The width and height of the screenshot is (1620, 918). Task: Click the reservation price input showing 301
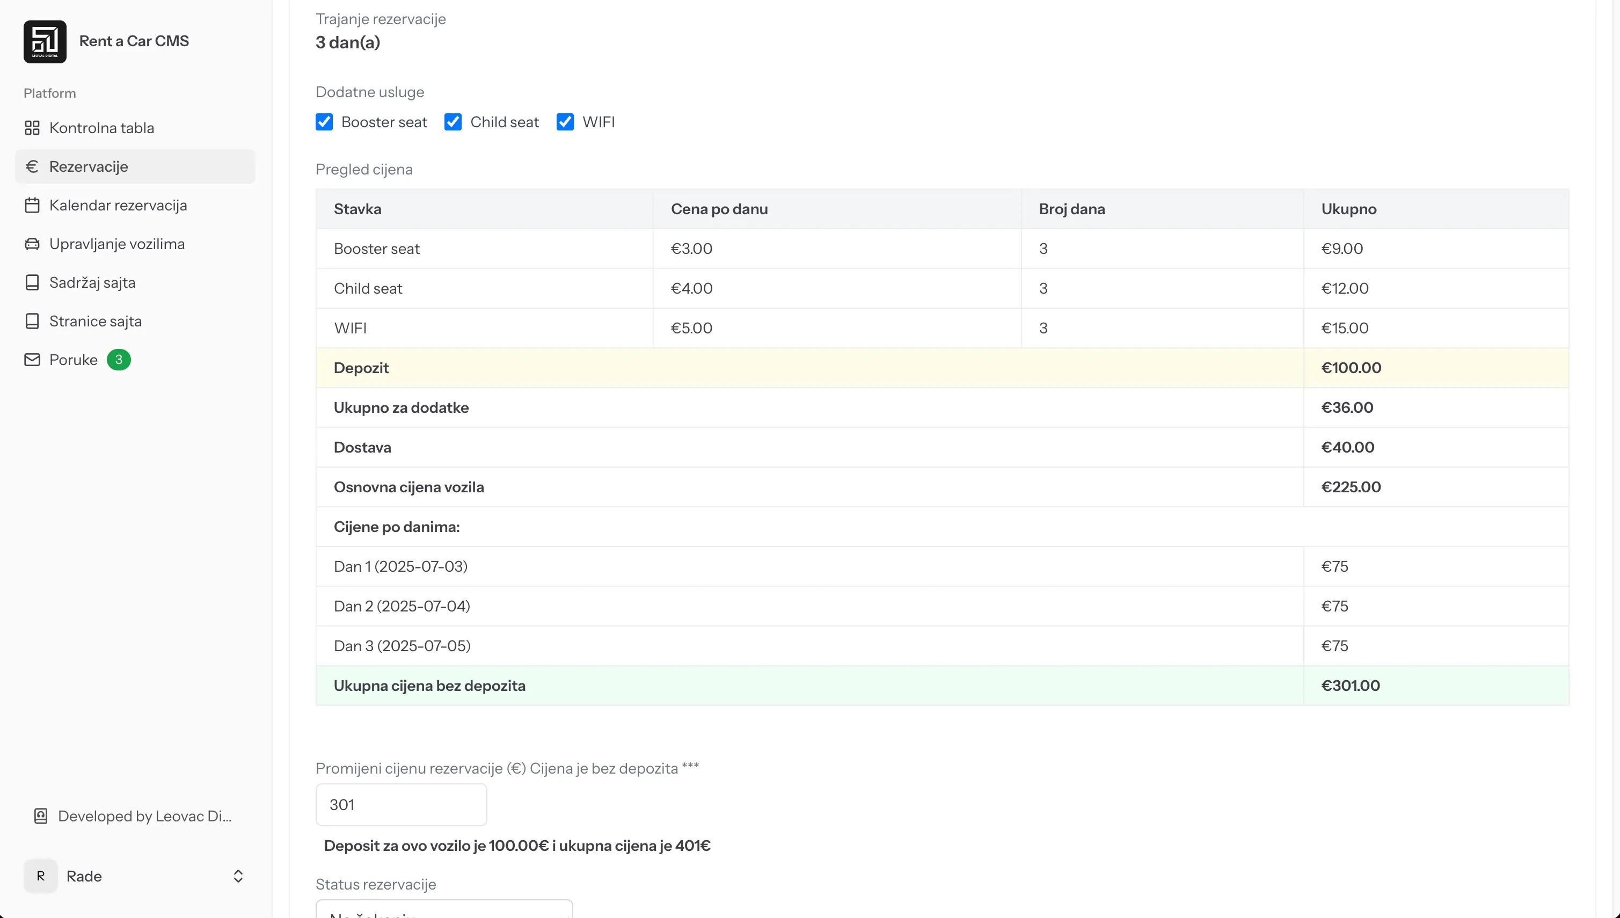click(x=401, y=805)
